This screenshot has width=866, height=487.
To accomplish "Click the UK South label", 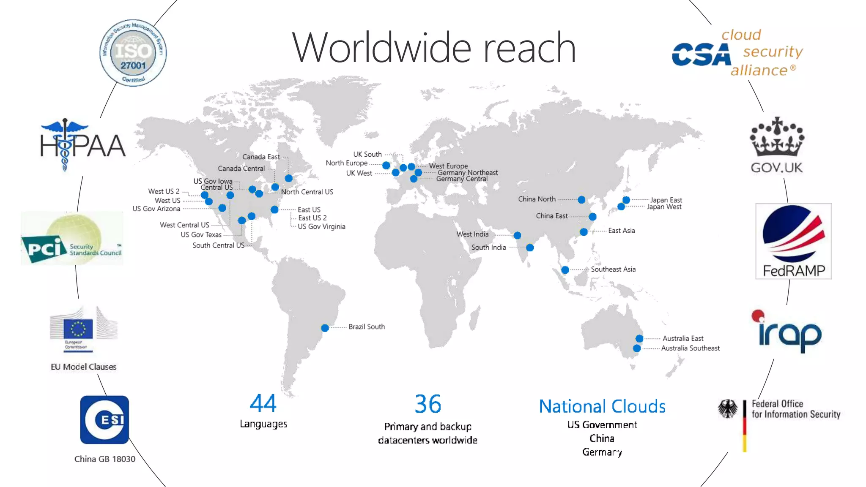I will click(x=367, y=154).
